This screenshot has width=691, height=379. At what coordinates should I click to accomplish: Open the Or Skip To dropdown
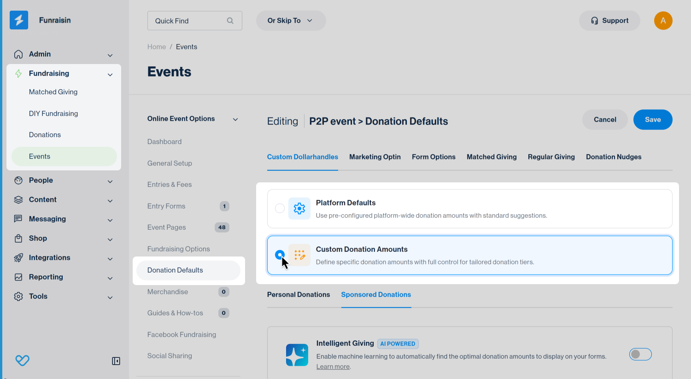tap(291, 21)
